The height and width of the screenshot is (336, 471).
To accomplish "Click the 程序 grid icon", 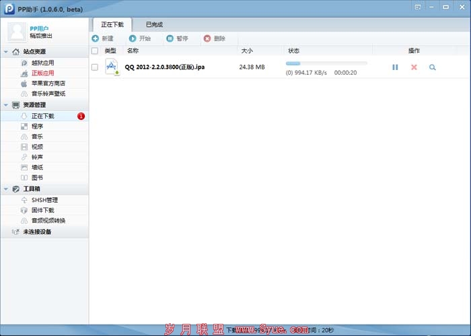I will [24, 127].
